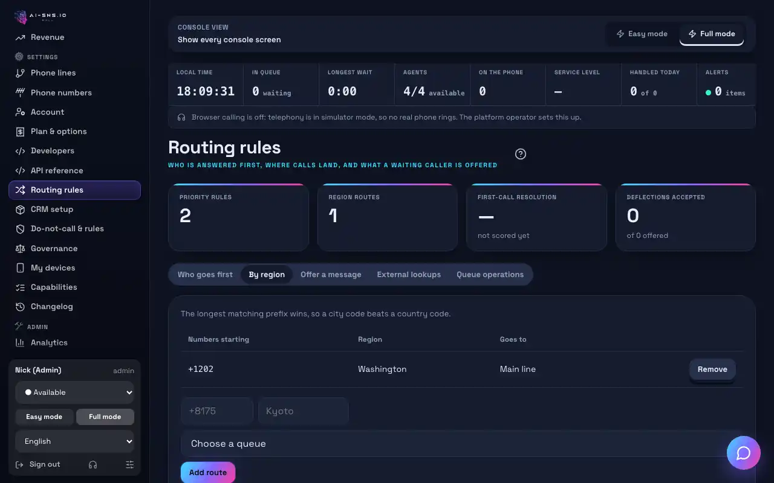Viewport: 774px width, 483px height.
Task: Click the Changelog history icon
Action: tap(21, 307)
